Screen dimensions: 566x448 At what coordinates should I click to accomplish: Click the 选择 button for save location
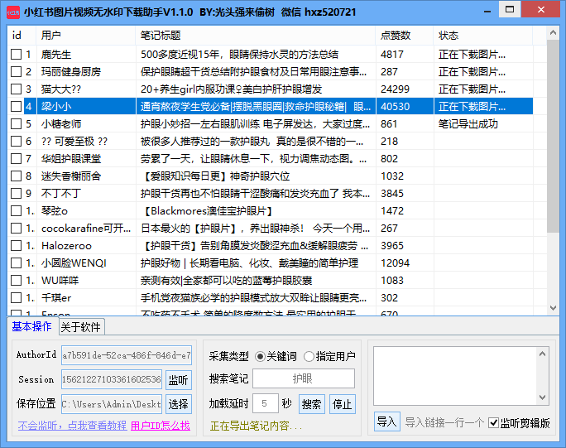tap(178, 404)
